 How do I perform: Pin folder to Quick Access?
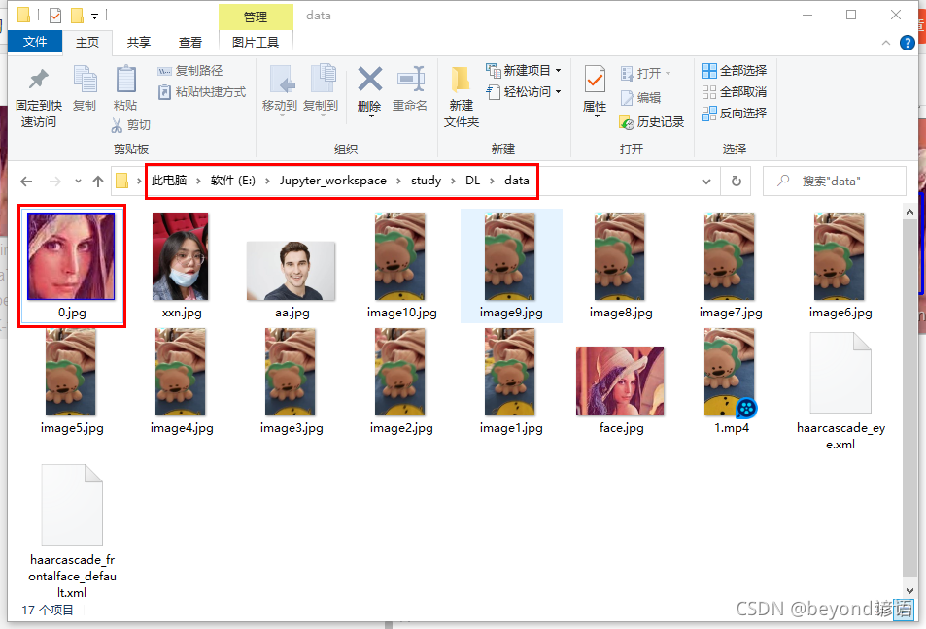pyautogui.click(x=39, y=97)
